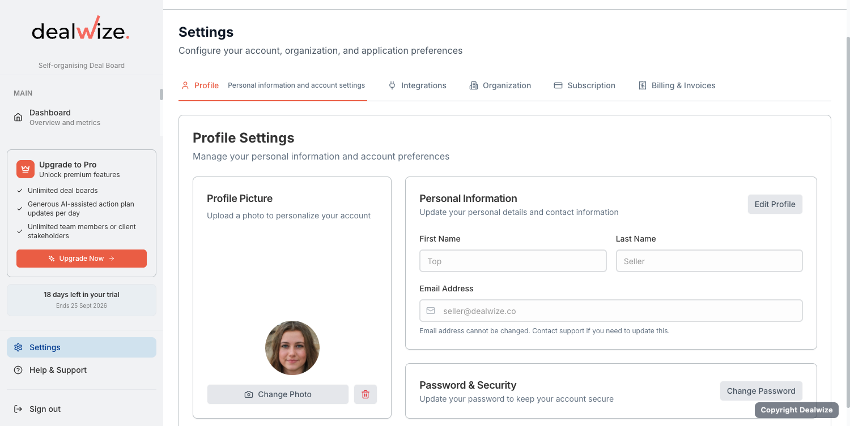Open Help & Support in sidebar
This screenshot has height=426, width=850.
pyautogui.click(x=82, y=370)
